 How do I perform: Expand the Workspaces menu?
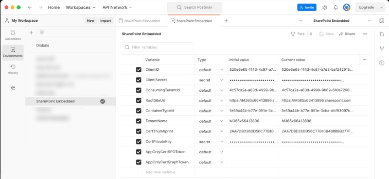click(81, 7)
